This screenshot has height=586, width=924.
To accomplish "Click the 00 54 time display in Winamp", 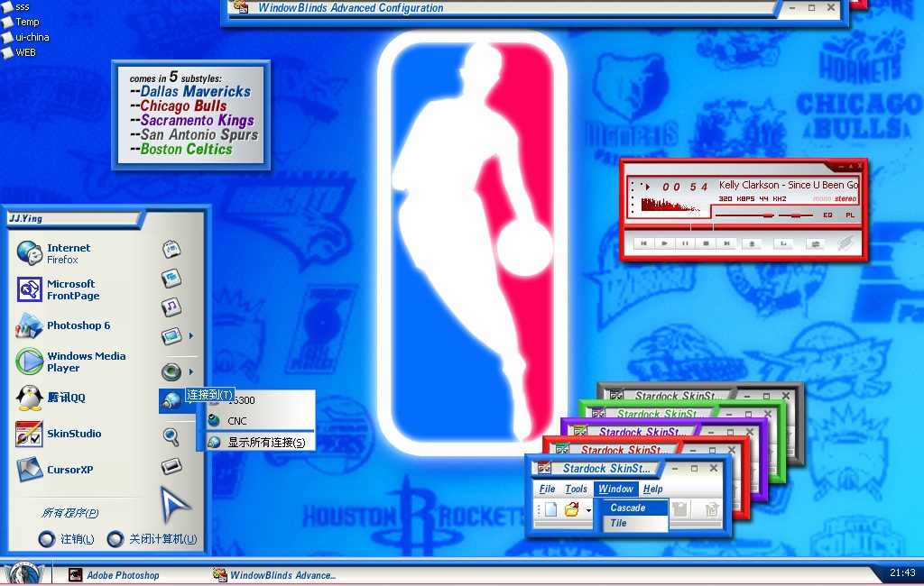I will tap(685, 187).
